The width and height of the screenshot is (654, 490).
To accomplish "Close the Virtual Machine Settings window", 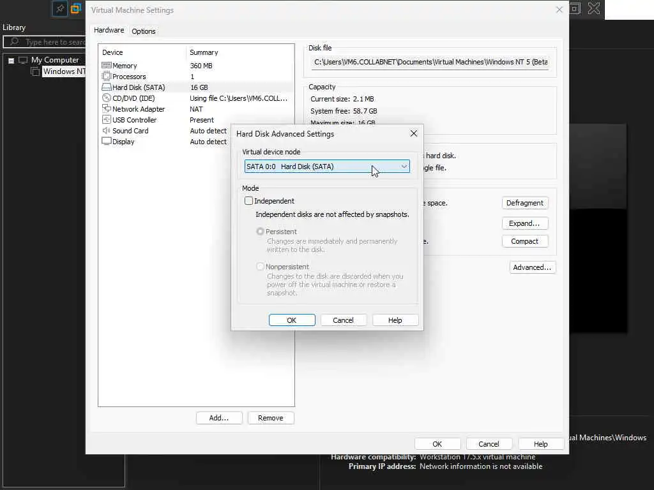I will click(x=559, y=10).
